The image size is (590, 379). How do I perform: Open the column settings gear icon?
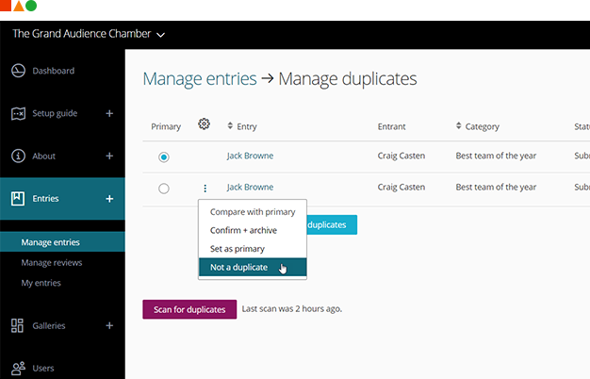click(205, 124)
